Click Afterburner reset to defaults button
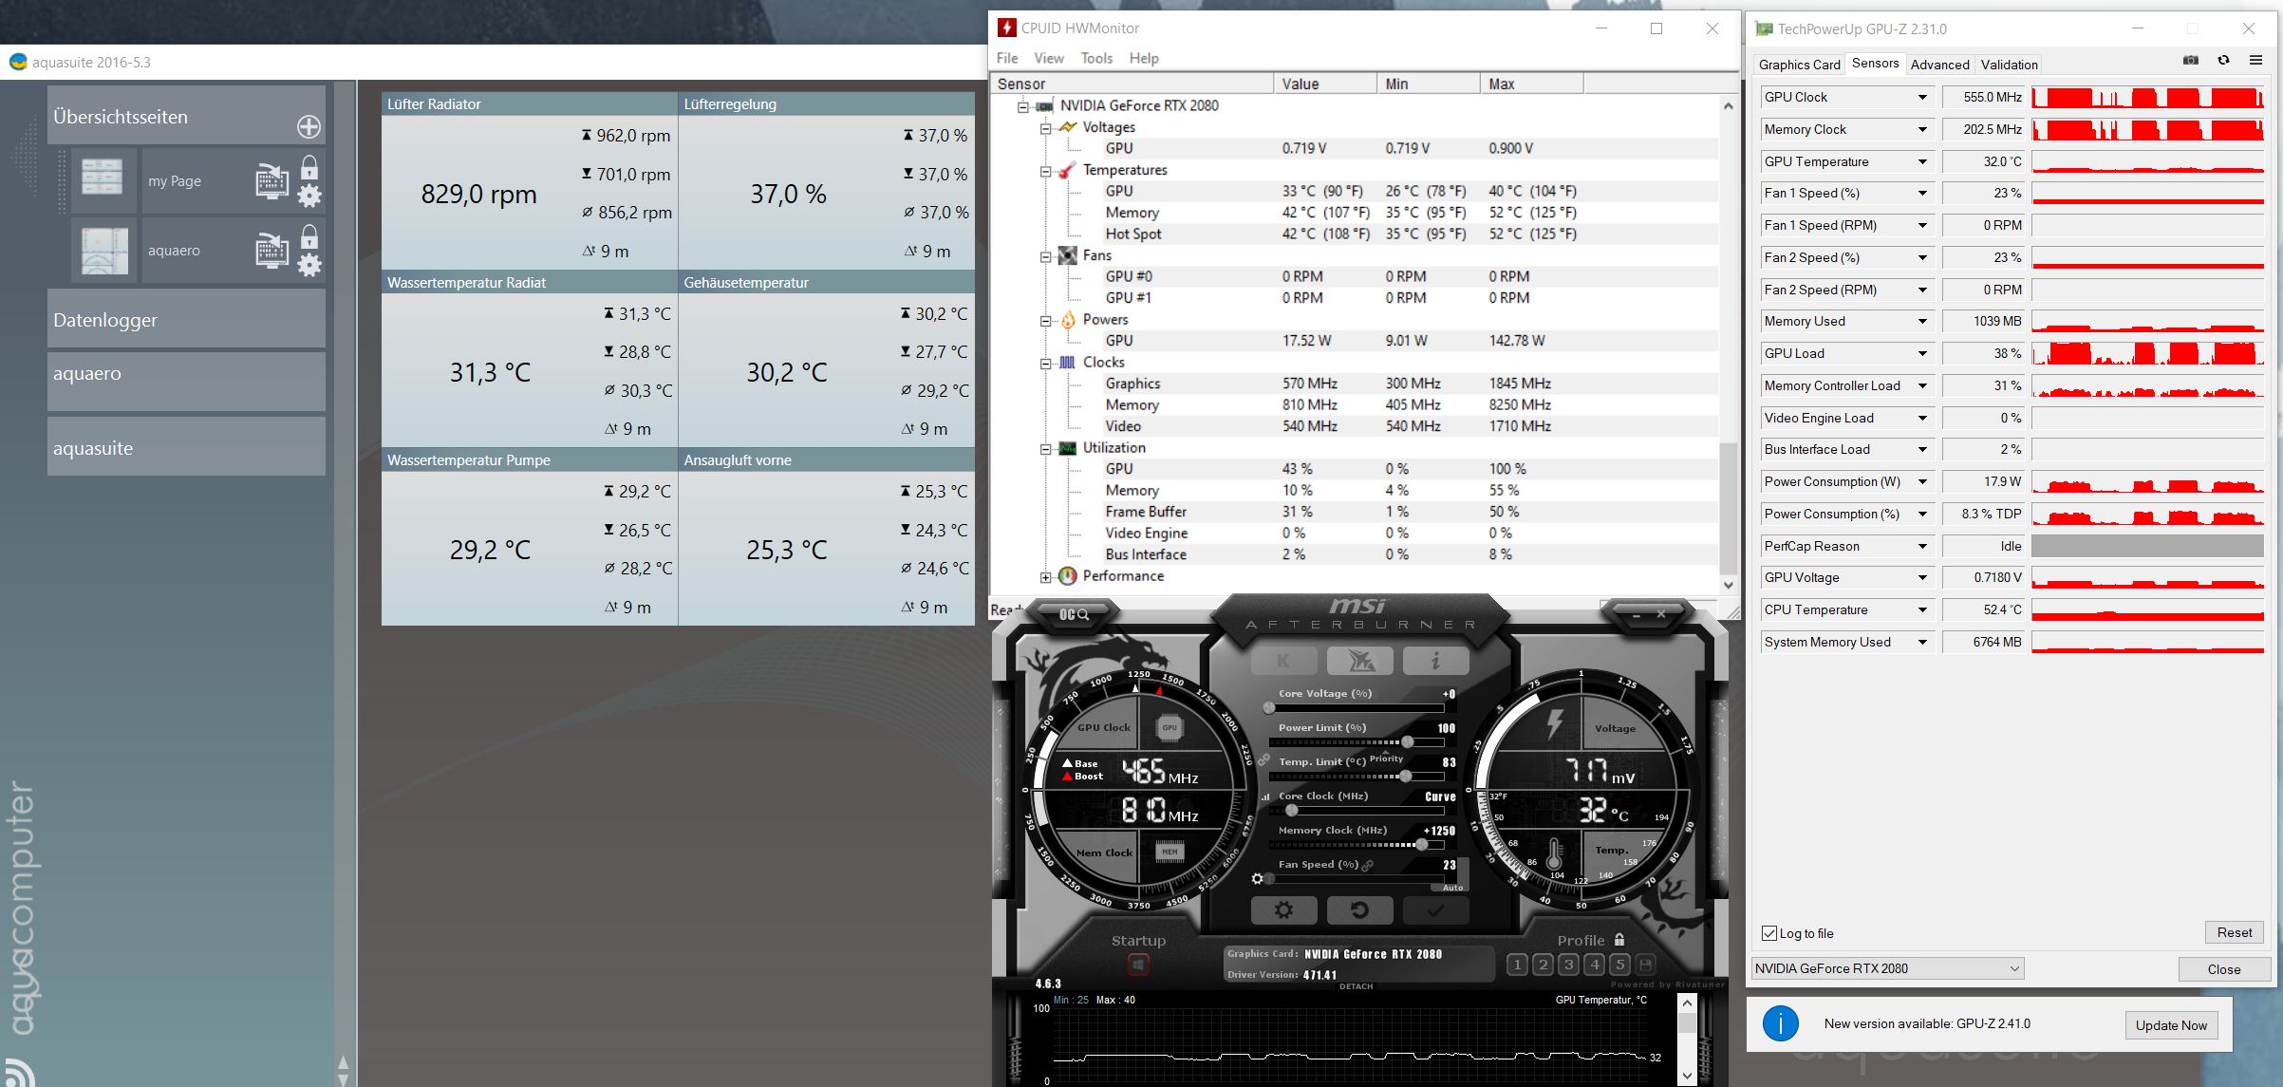This screenshot has width=2283, height=1087. pos(1359,910)
